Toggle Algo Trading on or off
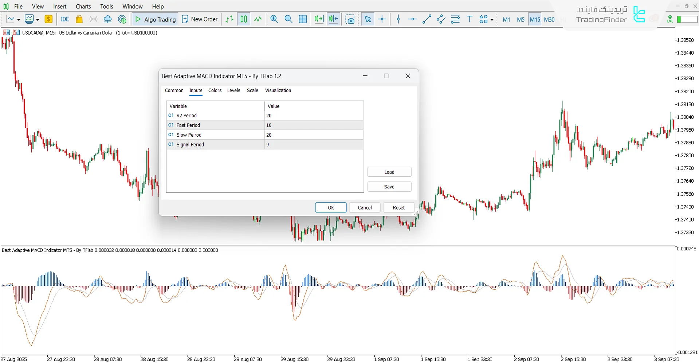Viewport: 699px width, 363px height. pos(154,19)
